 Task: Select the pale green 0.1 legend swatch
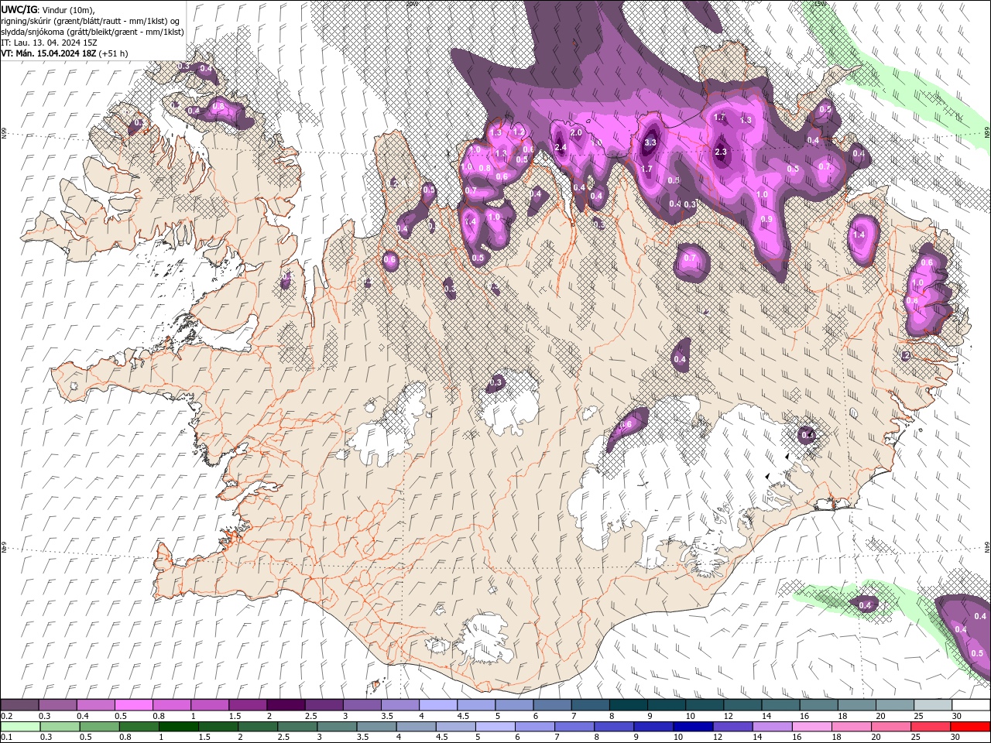pos(20,727)
